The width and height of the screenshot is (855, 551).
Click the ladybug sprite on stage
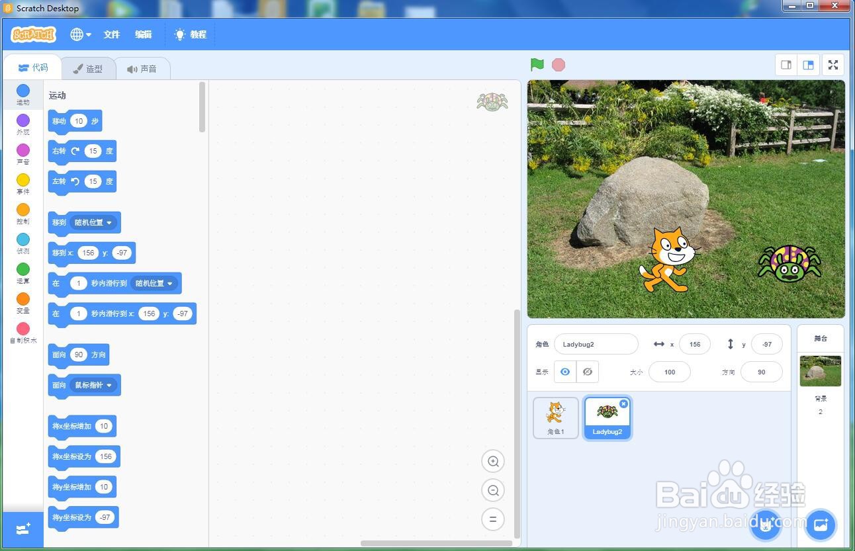click(x=789, y=263)
